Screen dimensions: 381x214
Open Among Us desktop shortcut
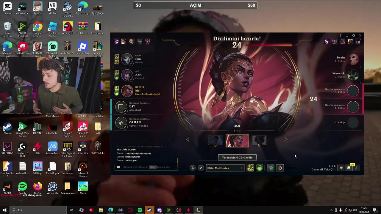(68, 28)
